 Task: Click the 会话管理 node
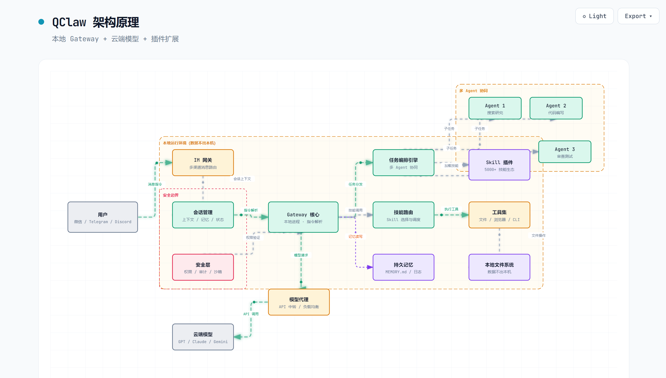[x=203, y=215]
